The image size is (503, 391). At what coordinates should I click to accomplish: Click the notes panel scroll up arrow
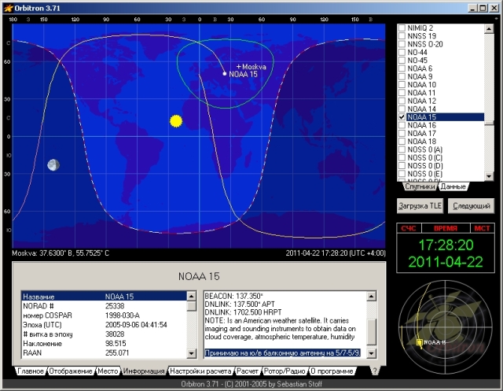371,296
